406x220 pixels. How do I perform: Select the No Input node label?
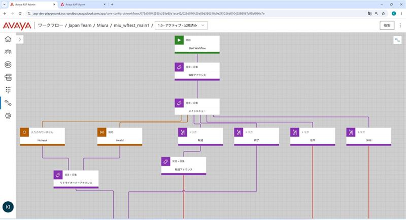[x=42, y=140]
